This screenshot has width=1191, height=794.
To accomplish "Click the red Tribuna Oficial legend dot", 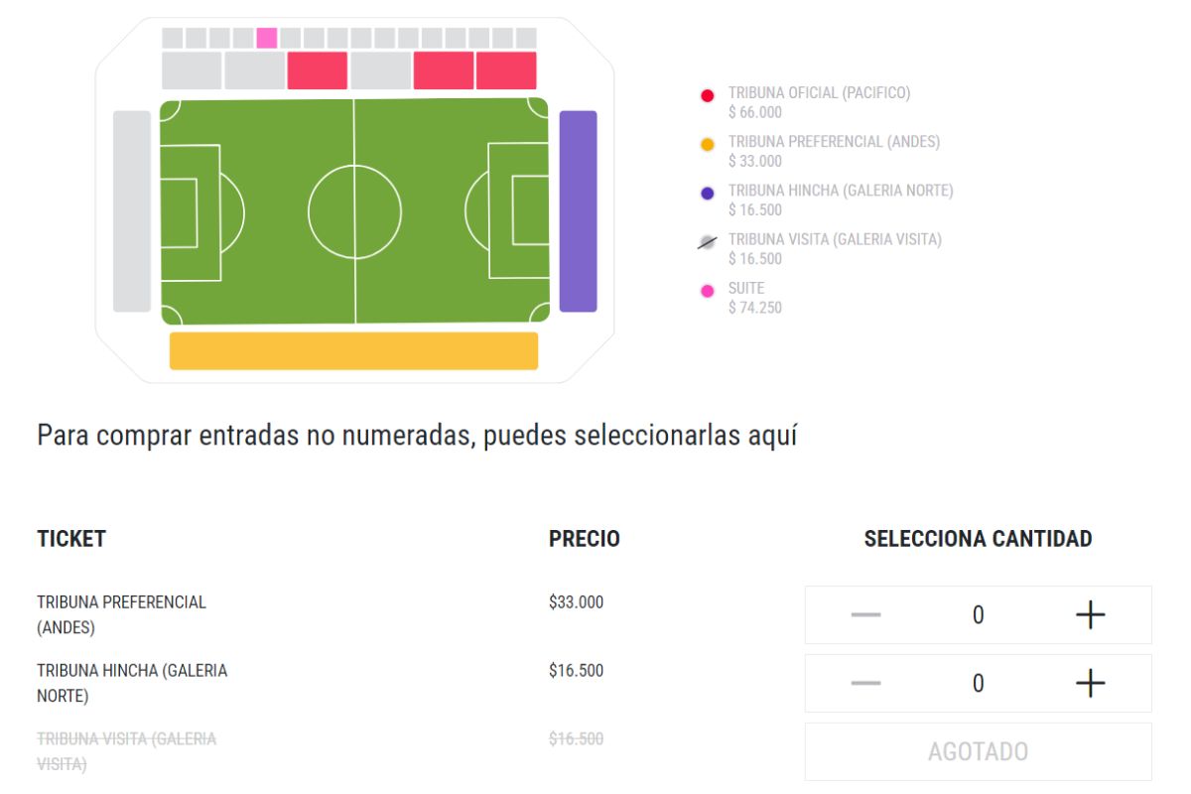I will pos(707,96).
